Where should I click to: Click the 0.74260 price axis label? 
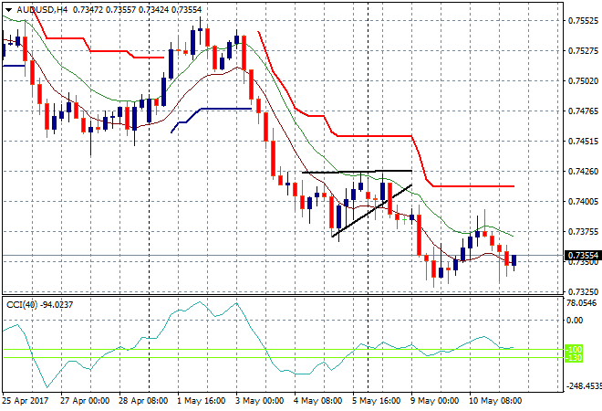pos(583,171)
